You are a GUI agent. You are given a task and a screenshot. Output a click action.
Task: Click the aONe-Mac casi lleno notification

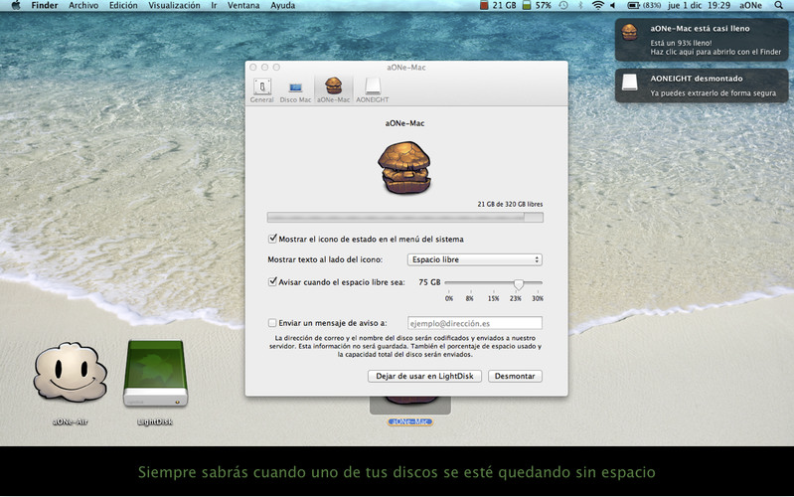tap(702, 40)
